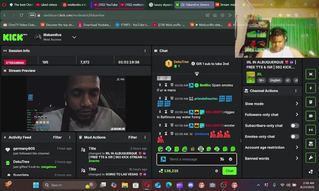Delete the KILLSHOT wooter message with trash icon

tap(160, 125)
